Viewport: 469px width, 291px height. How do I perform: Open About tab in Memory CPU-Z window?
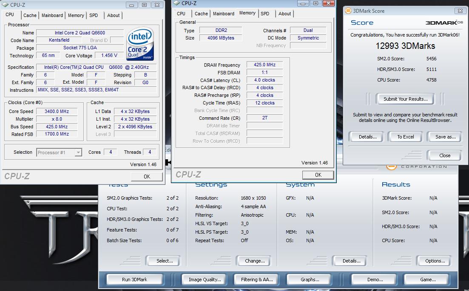point(285,14)
